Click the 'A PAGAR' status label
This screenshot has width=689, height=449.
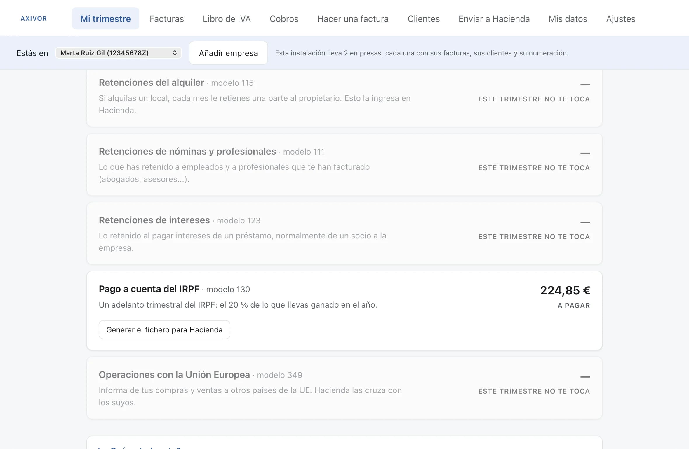click(x=574, y=306)
